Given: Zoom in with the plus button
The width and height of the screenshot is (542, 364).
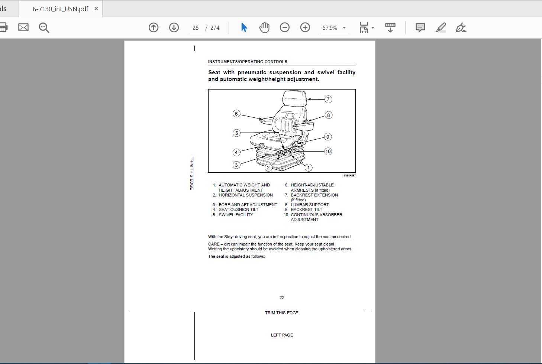Looking at the screenshot, I should point(305,27).
